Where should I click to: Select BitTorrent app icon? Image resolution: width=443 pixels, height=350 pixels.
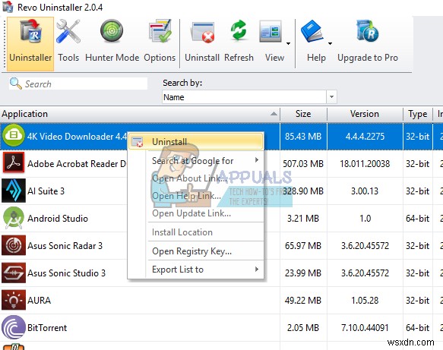(13, 327)
